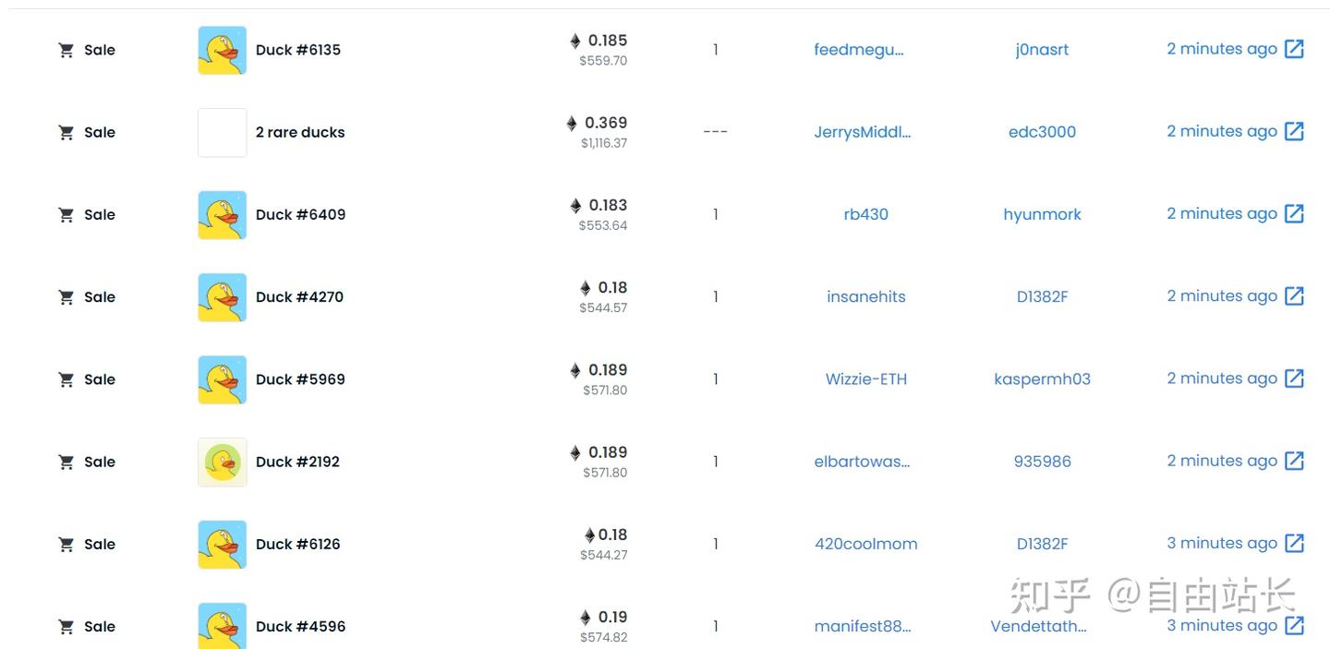This screenshot has height=649, width=1330.
Task: Open external link icon for Duck #6409 sale
Action: tap(1294, 214)
